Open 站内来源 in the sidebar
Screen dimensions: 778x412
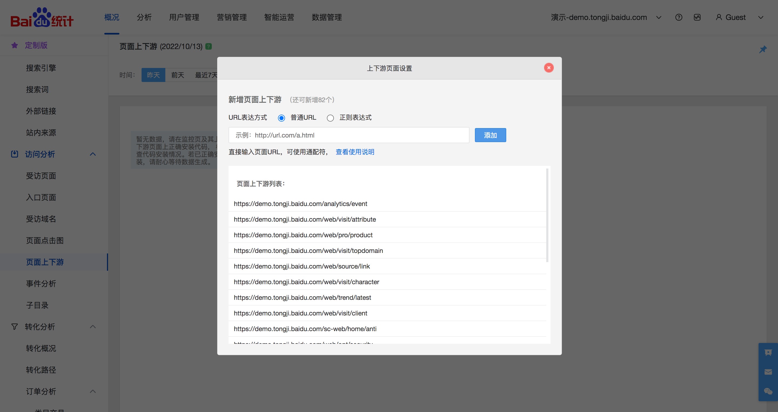[41, 133]
